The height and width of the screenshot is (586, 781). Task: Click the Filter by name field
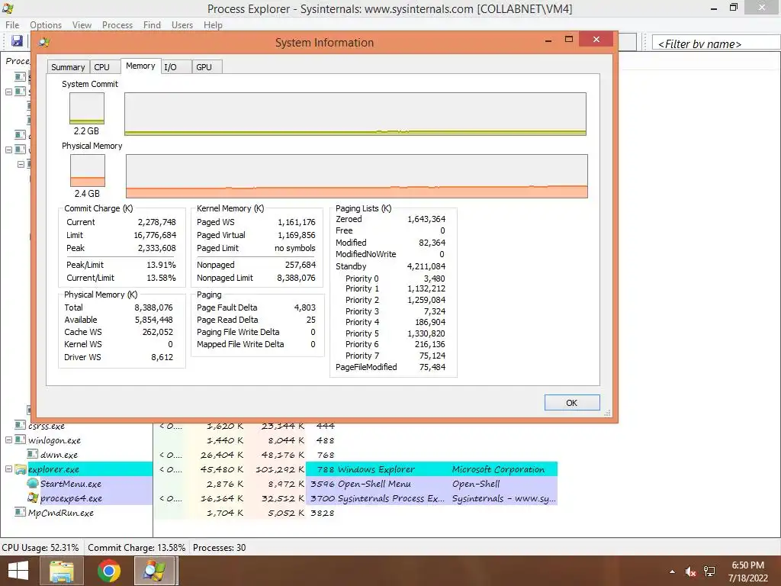point(715,43)
